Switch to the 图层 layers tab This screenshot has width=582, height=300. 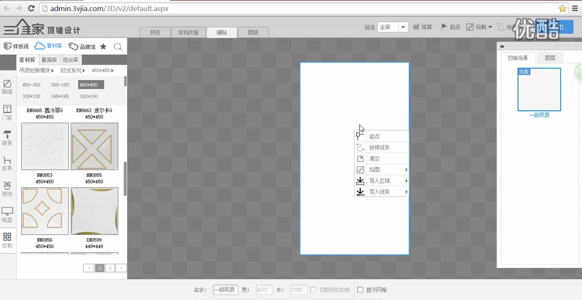point(550,58)
